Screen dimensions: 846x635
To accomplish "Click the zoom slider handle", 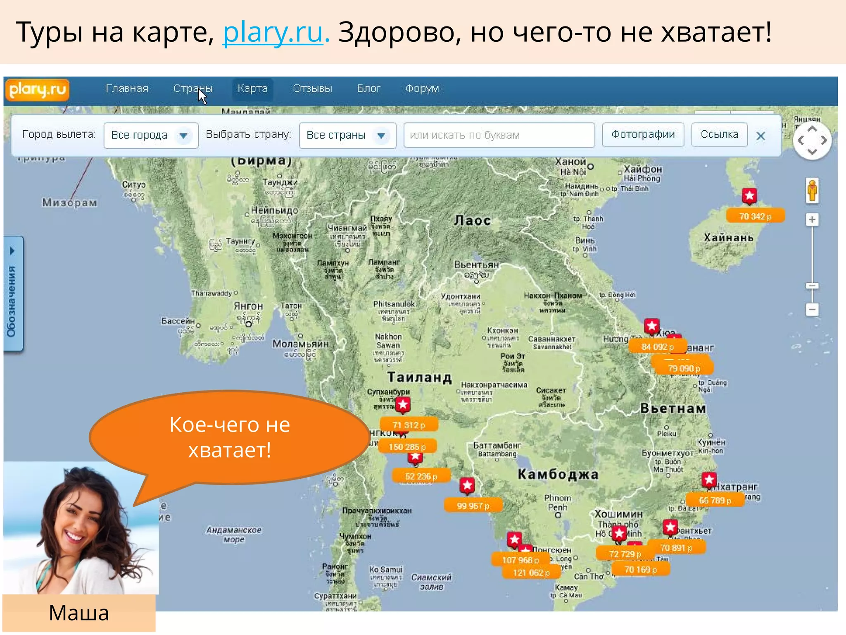I will tap(812, 286).
